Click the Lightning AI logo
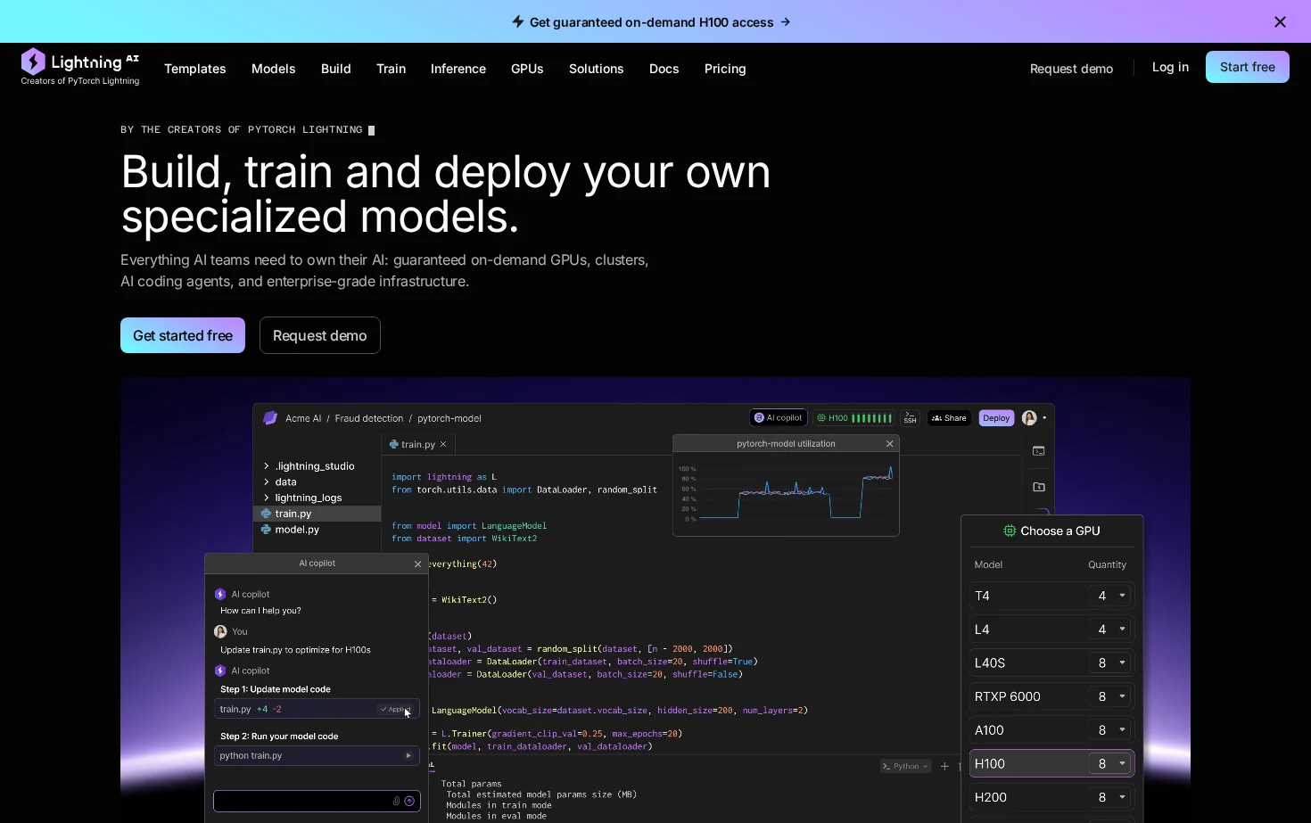Viewport: 1311px width, 823px height. [80, 67]
